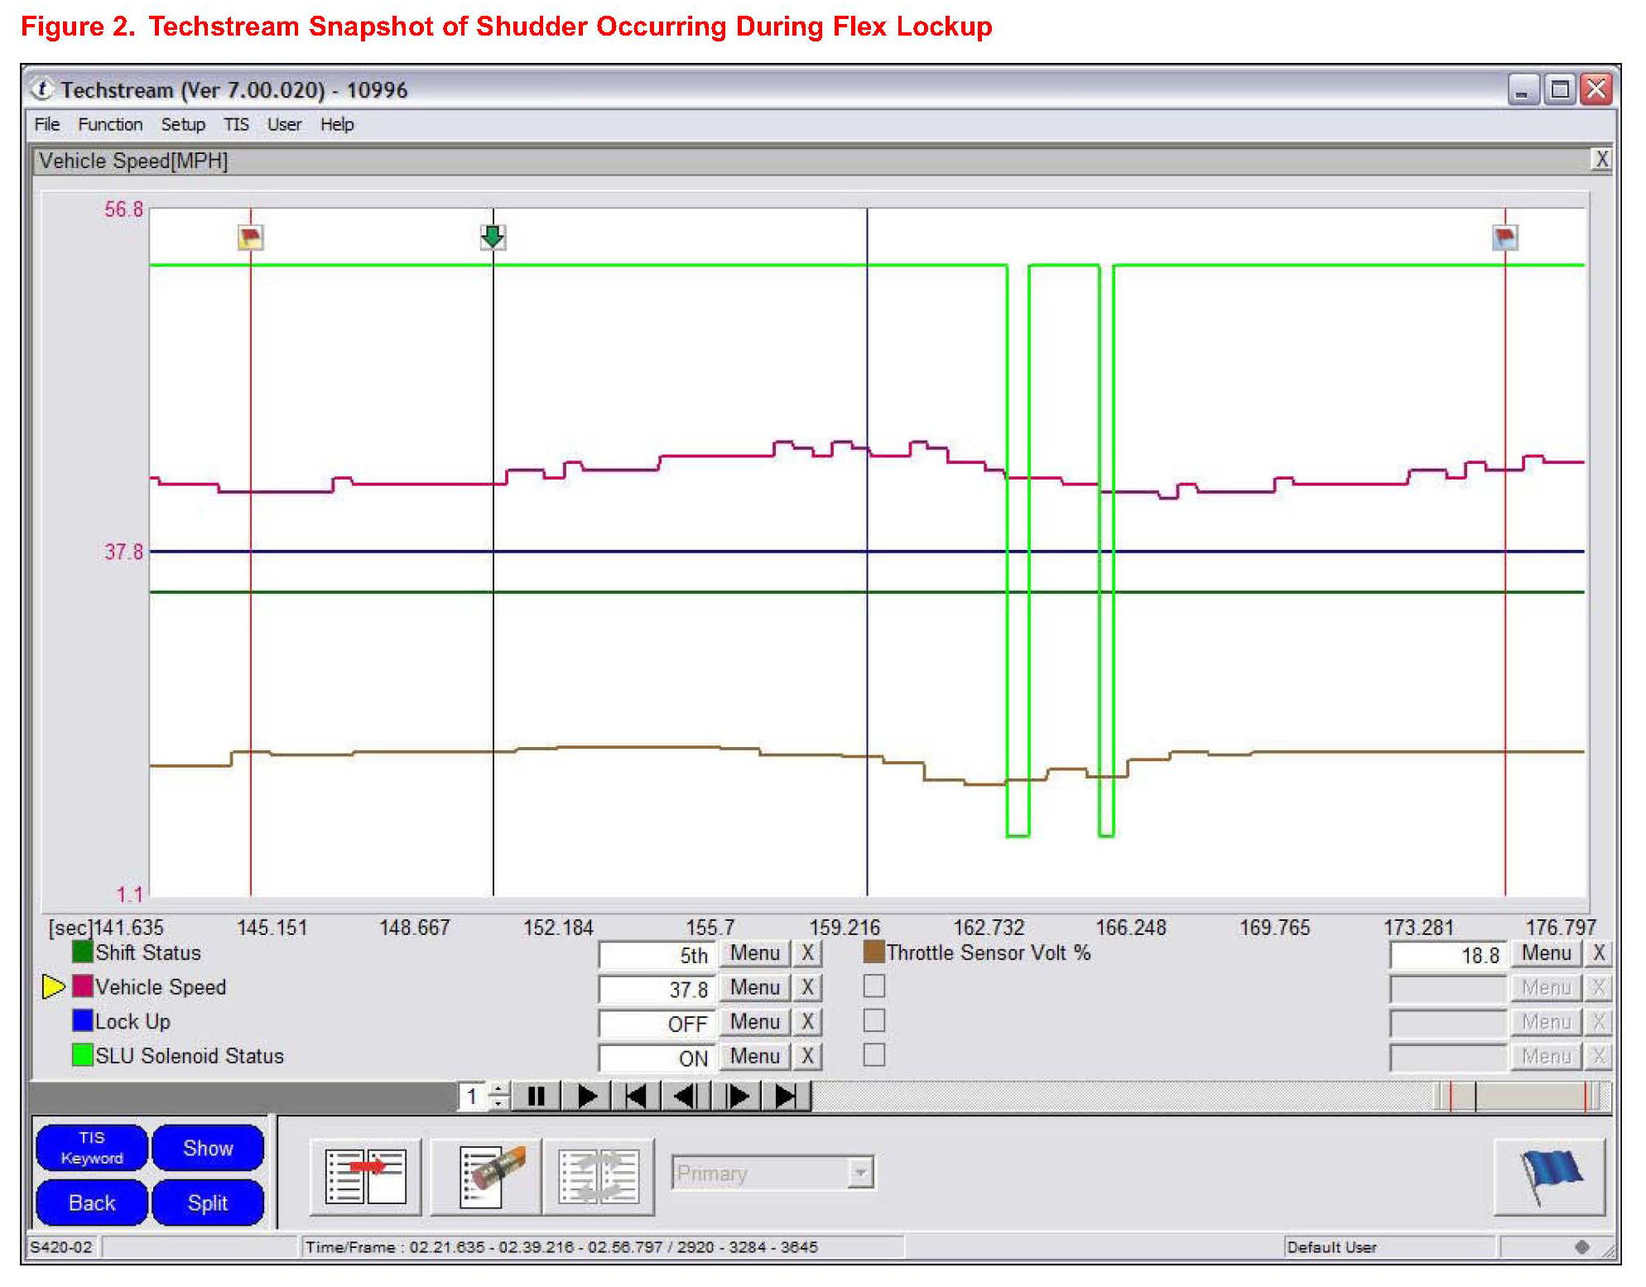Open the Function menu
The image size is (1646, 1287).
110,124
